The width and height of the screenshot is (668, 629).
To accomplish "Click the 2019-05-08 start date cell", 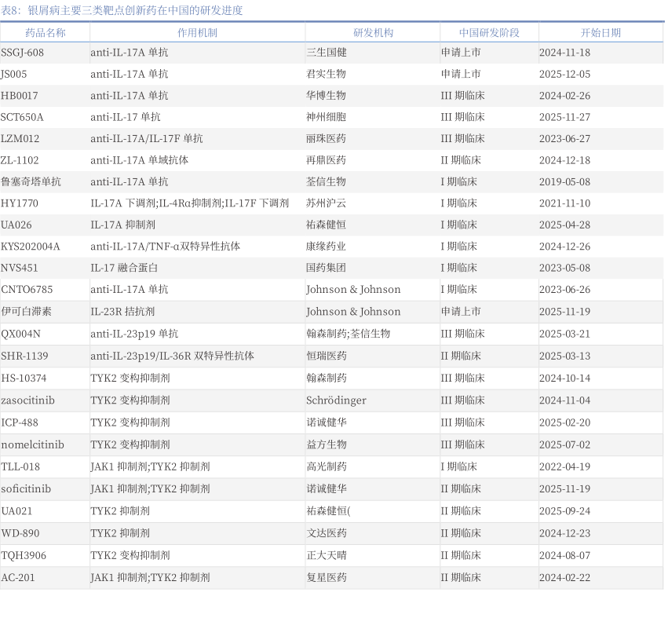I will click(x=564, y=181).
